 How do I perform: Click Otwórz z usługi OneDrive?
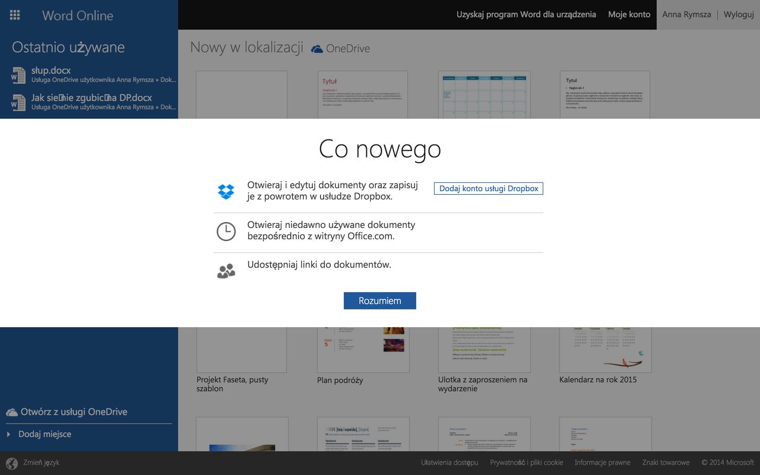point(74,412)
